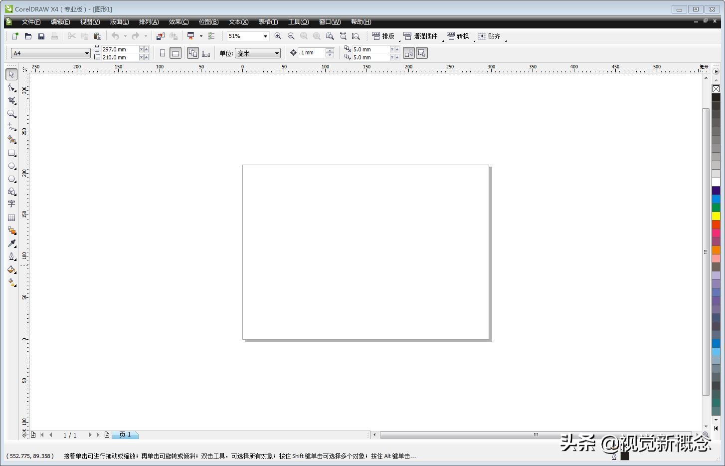The height and width of the screenshot is (466, 725).
Task: Expand the 51% zoom level dropdown
Action: pyautogui.click(x=265, y=36)
